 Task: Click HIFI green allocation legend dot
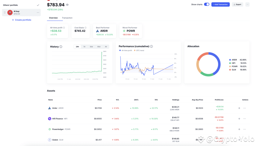(x=230, y=63)
